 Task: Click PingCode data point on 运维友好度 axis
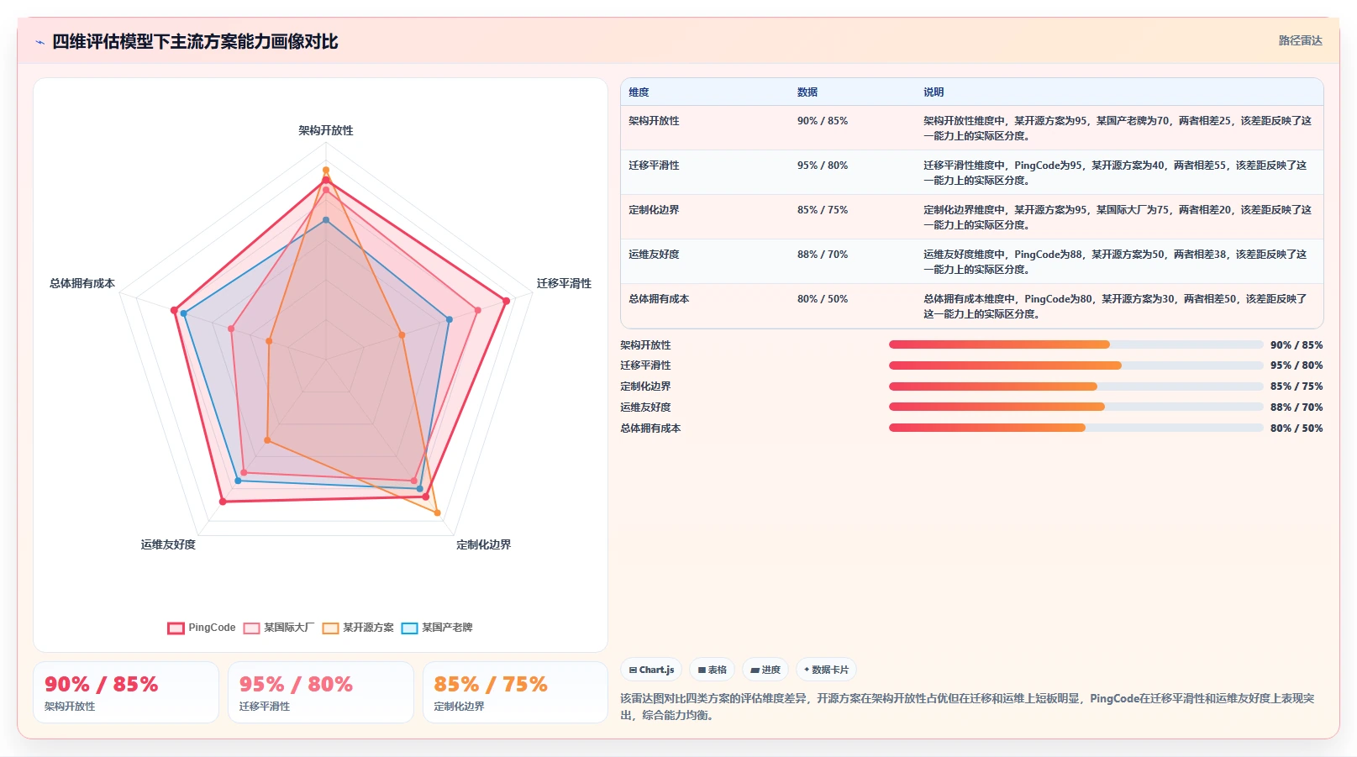(x=223, y=502)
